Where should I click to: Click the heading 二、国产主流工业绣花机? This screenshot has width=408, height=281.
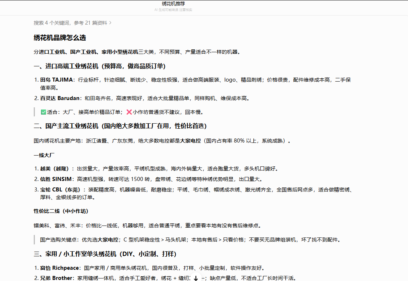click(120, 126)
